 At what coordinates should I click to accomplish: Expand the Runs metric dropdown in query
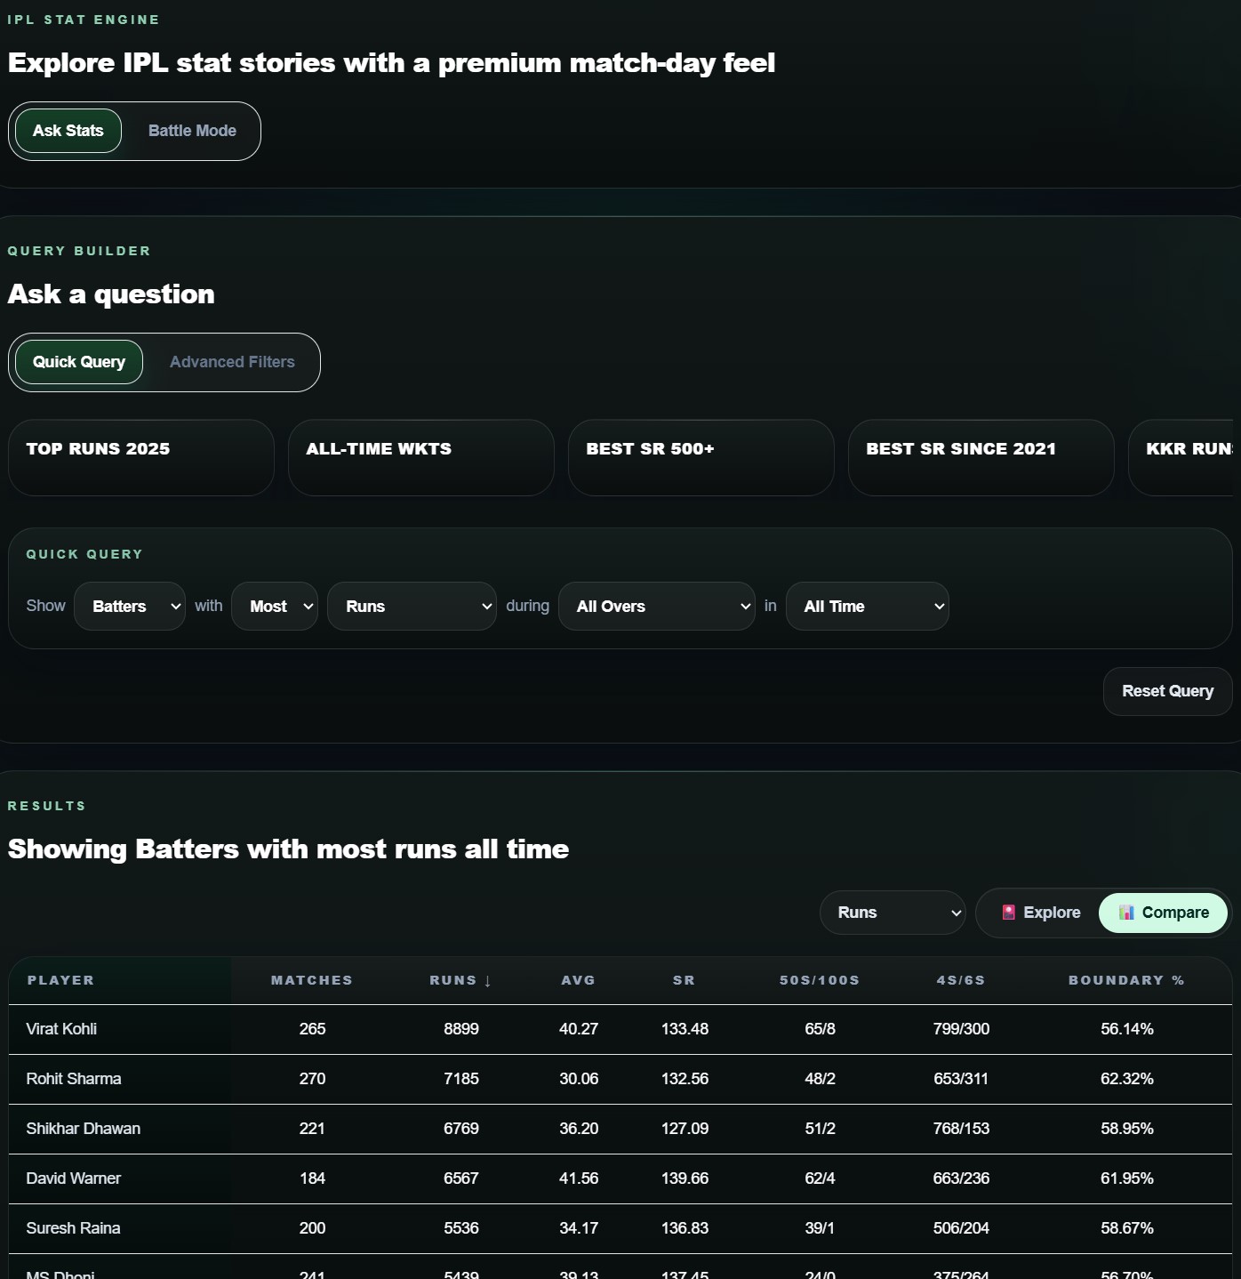tap(412, 607)
